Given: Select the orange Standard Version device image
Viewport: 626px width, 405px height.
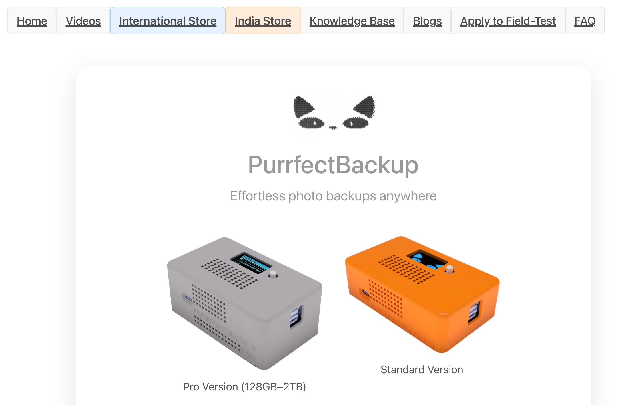Looking at the screenshot, I should pos(422,294).
